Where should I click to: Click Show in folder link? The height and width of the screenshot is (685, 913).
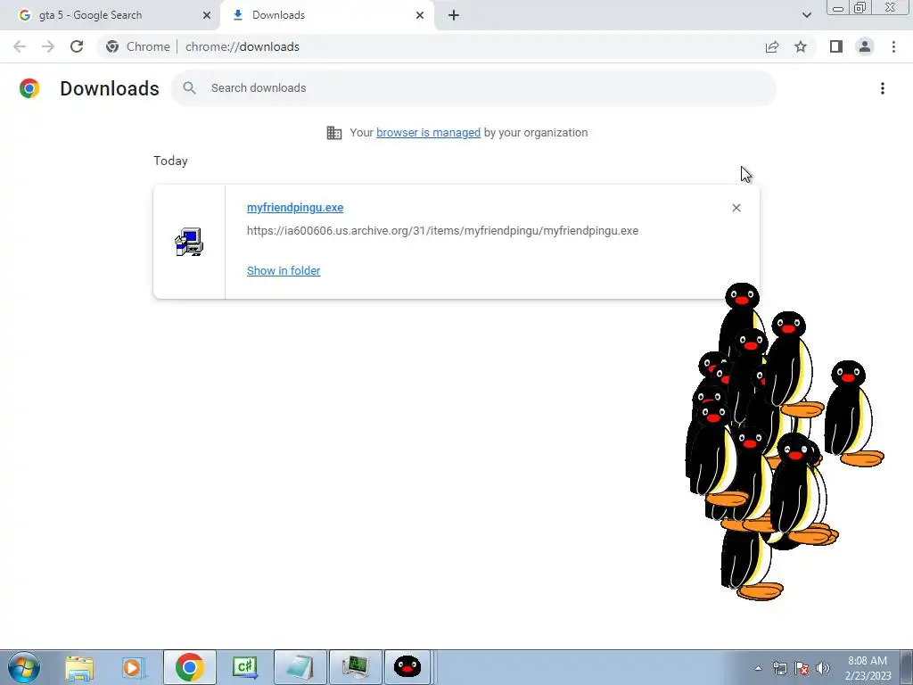(284, 271)
